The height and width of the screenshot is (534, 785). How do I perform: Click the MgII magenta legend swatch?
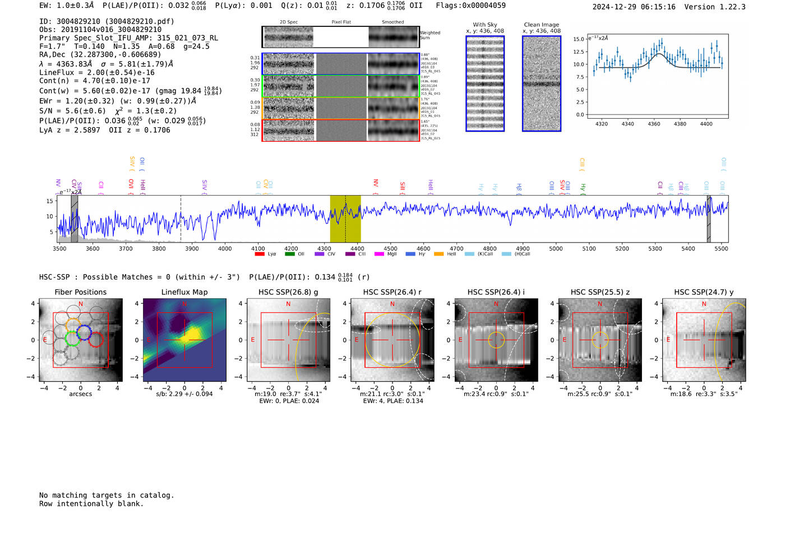coord(379,254)
